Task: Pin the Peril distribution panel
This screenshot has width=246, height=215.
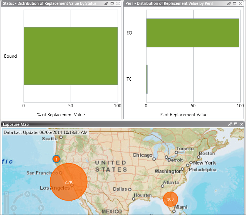Action: [x=229, y=3]
